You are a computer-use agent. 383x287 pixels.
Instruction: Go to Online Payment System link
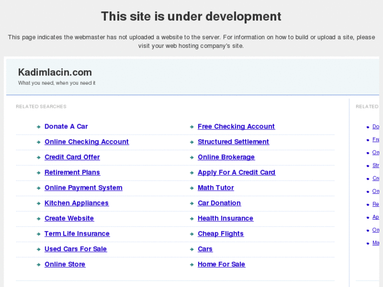coord(83,187)
